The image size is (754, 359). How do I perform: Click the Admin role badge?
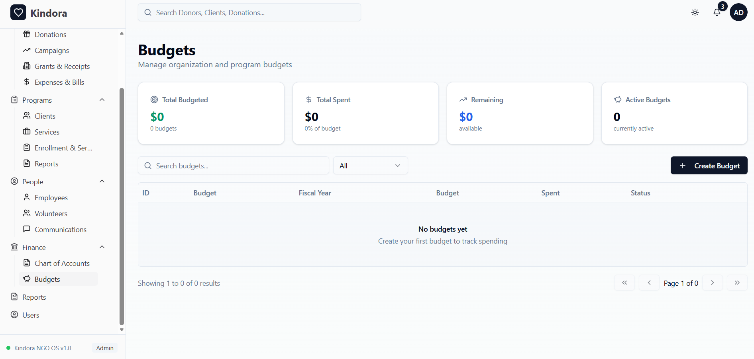click(x=105, y=348)
